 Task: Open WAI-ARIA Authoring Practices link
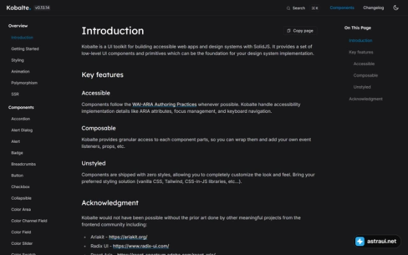(164, 105)
